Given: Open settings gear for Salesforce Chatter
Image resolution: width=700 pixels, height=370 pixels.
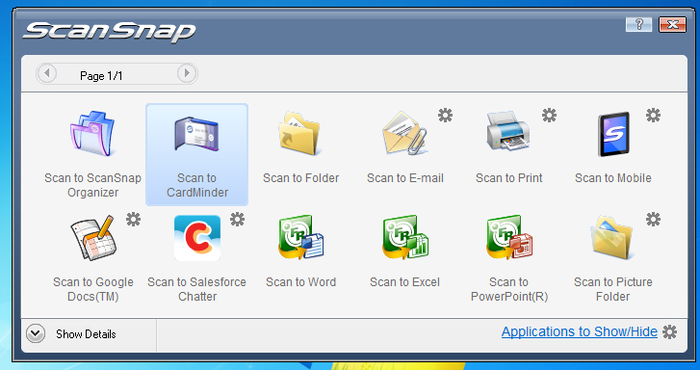Looking at the screenshot, I should tap(237, 220).
